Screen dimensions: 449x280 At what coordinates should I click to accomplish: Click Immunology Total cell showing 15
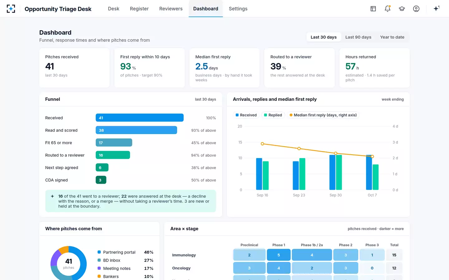pos(394,255)
